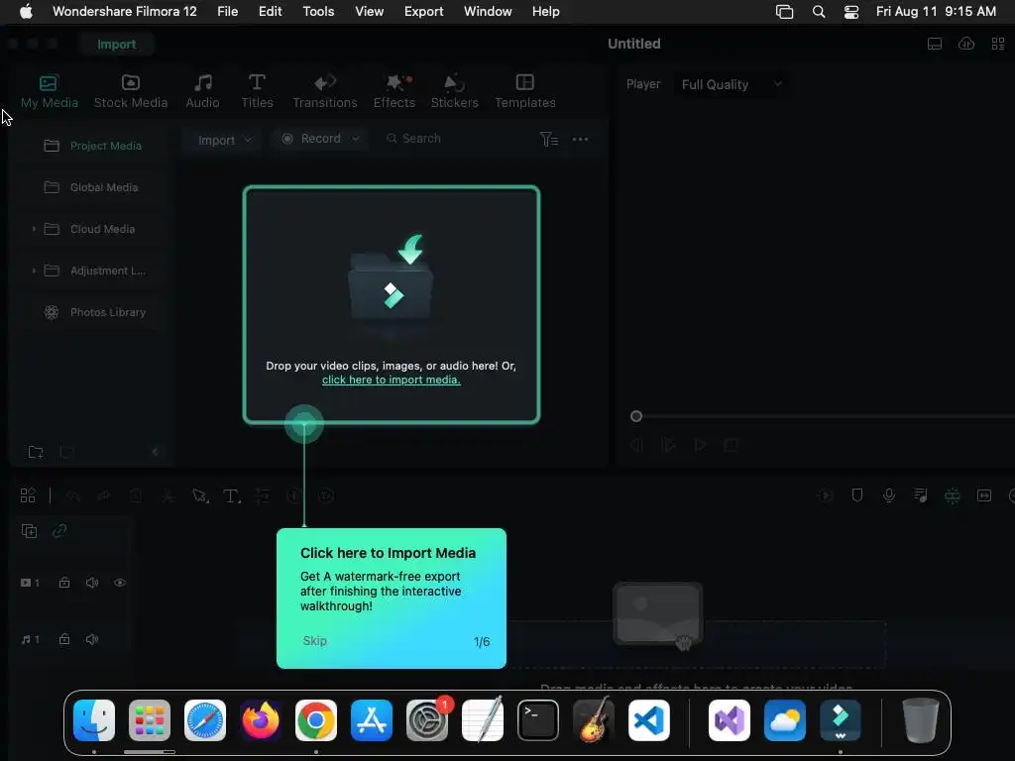Screen dimensions: 1015x761
Task: Select Global Media folder
Action: (x=92, y=187)
